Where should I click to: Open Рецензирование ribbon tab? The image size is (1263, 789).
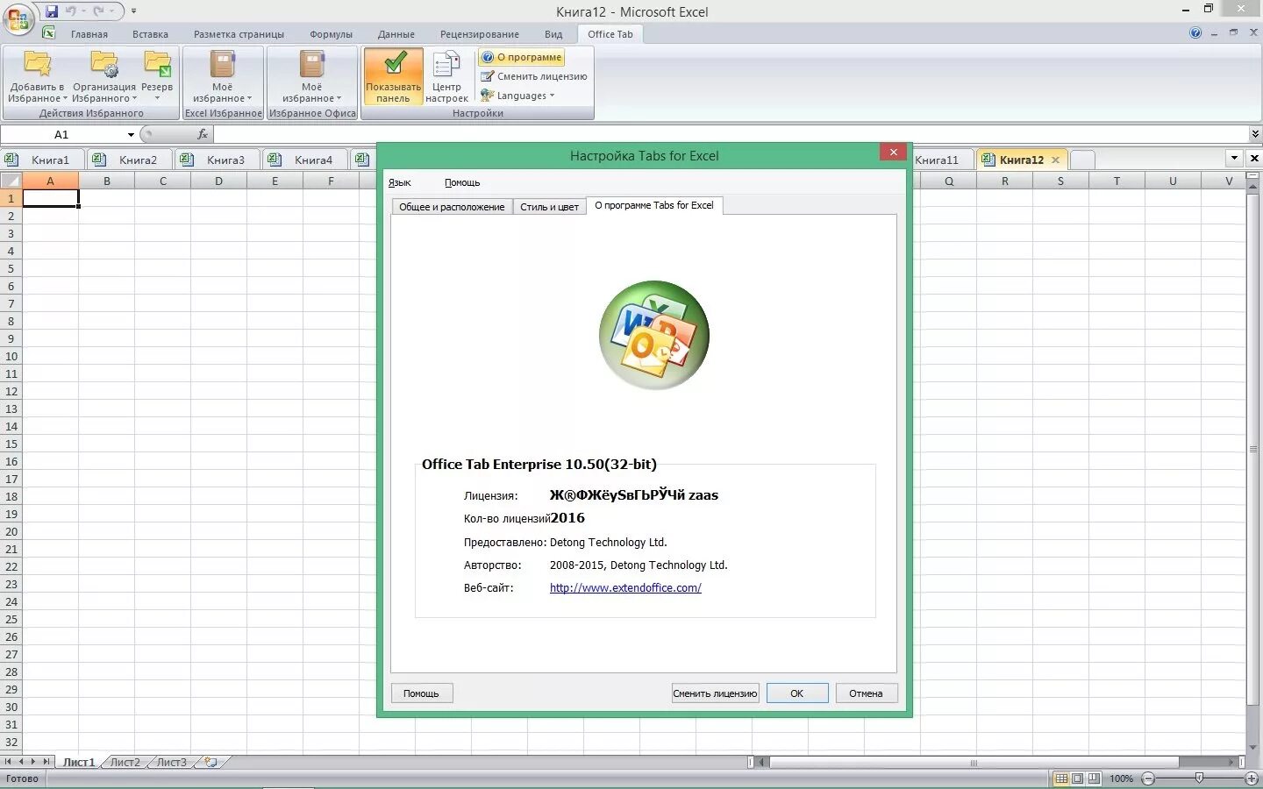[x=480, y=34]
